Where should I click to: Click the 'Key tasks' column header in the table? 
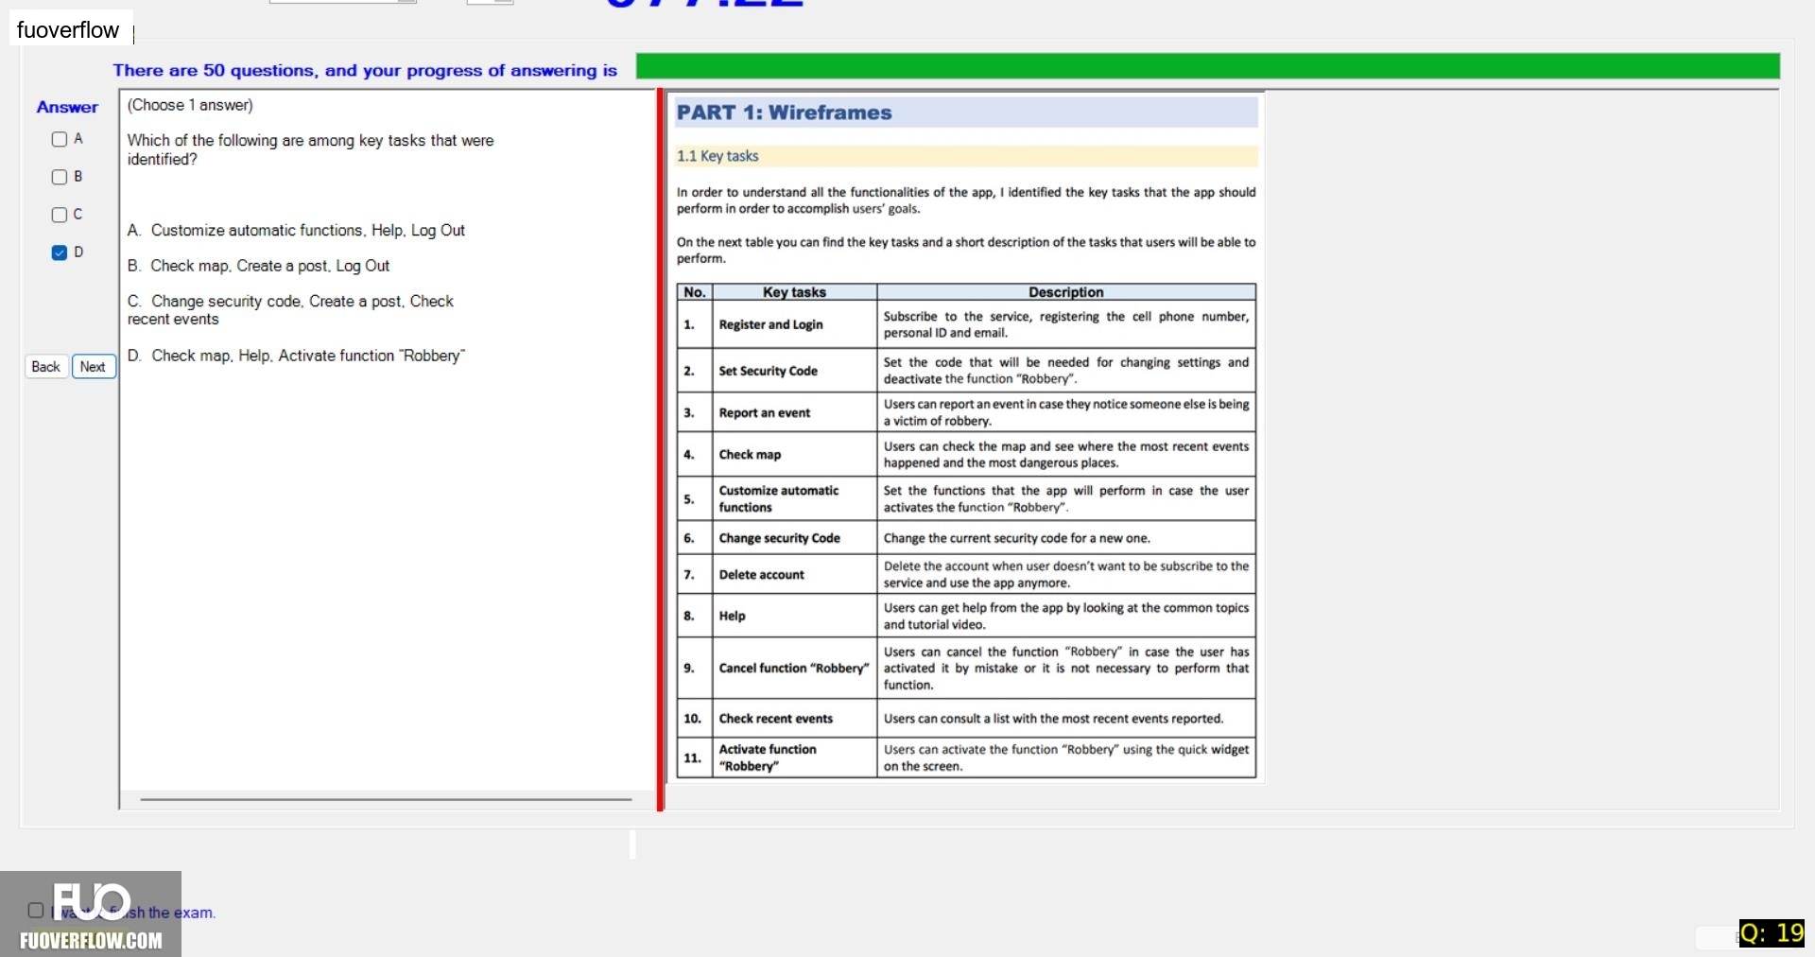[794, 292]
